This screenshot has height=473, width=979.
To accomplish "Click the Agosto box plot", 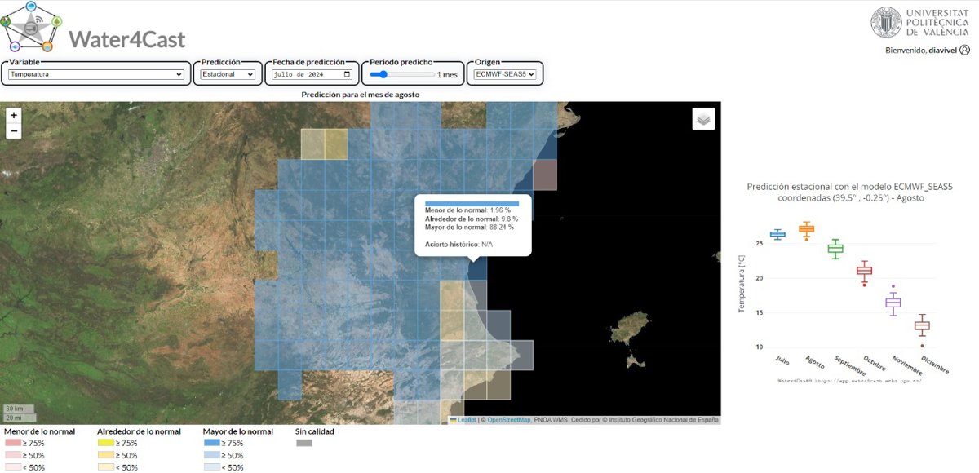I will [806, 229].
